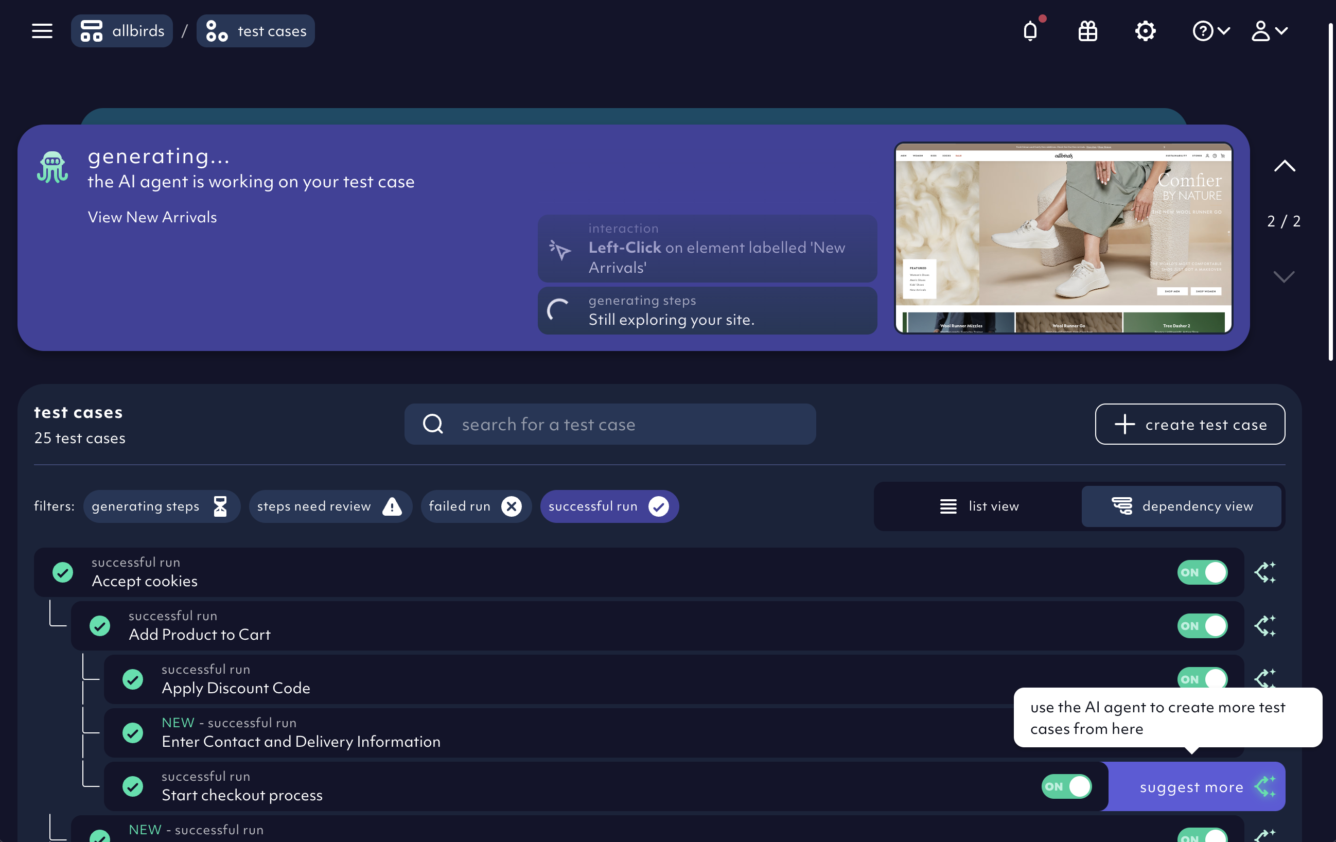Click the notifications bell
This screenshot has height=842, width=1336.
click(x=1030, y=31)
